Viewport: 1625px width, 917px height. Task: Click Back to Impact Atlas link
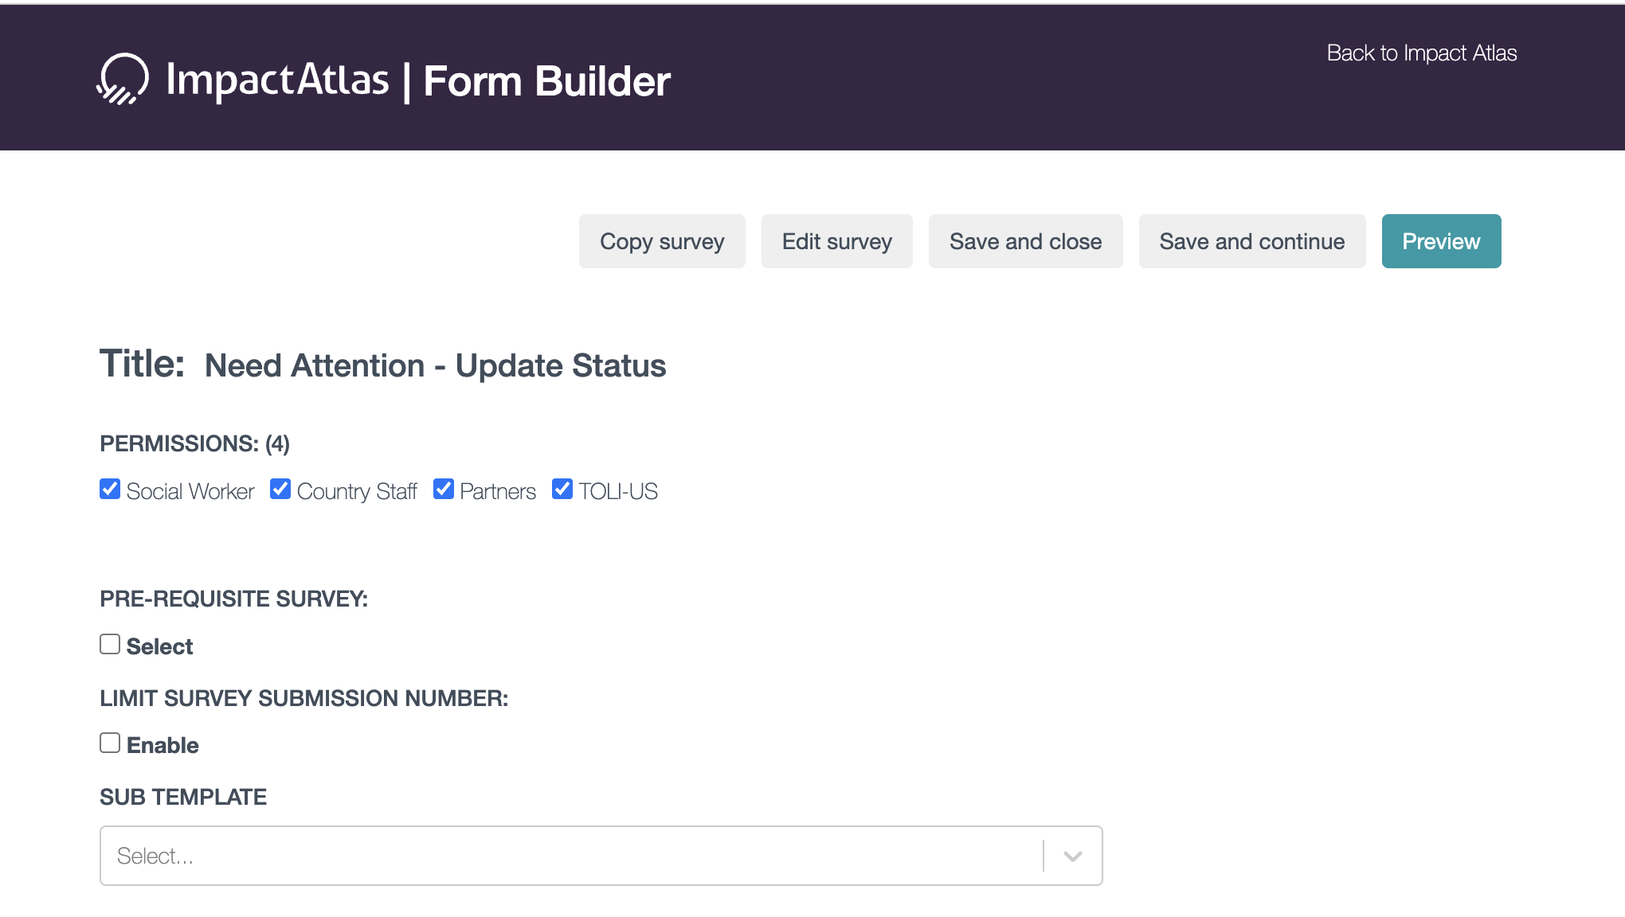click(x=1421, y=53)
